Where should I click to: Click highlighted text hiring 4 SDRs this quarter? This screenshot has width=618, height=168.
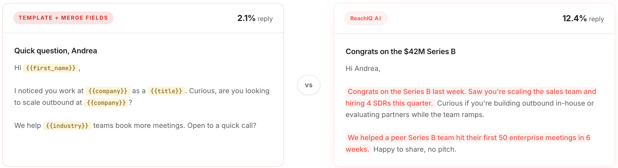pyautogui.click(x=389, y=103)
